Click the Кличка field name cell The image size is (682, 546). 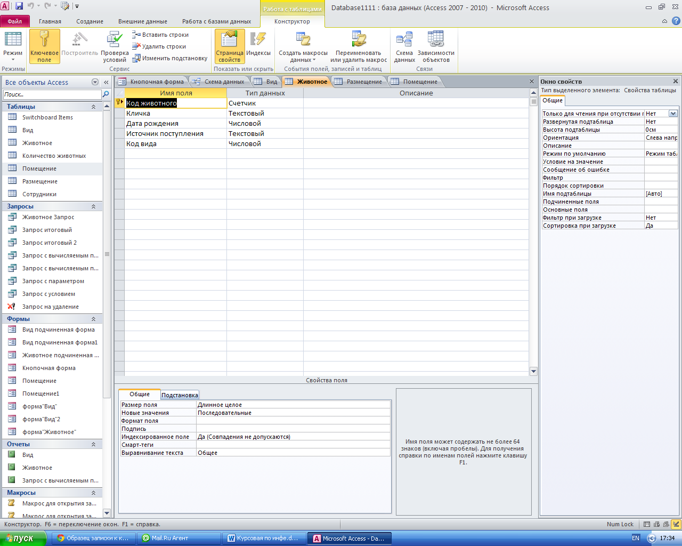tap(176, 113)
